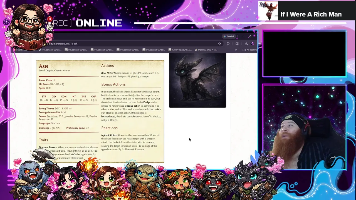Click the Bonus Actions section heading
This screenshot has width=356, height=200.
[113, 84]
